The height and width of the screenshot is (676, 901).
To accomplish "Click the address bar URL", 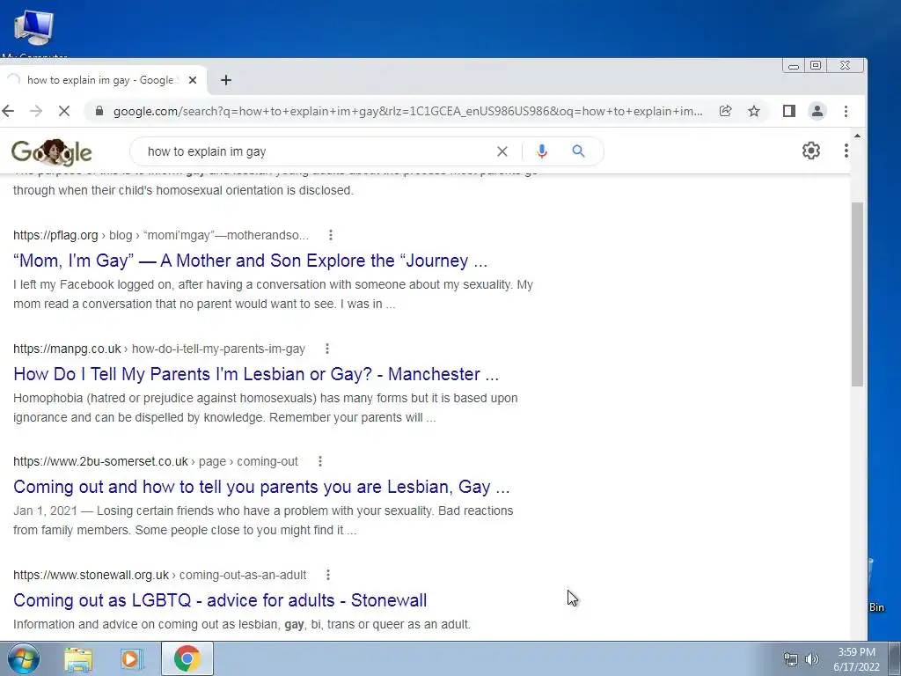I will tap(407, 111).
